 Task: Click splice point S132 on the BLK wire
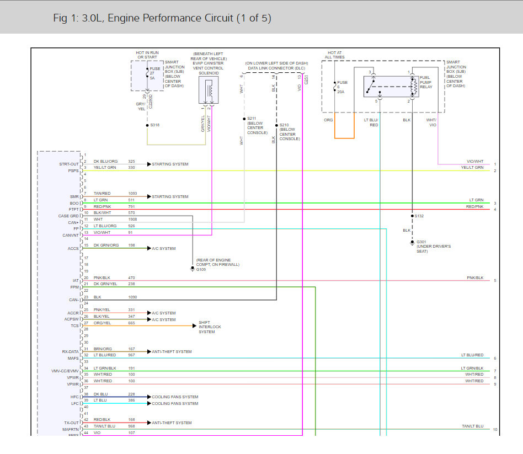coord(412,216)
